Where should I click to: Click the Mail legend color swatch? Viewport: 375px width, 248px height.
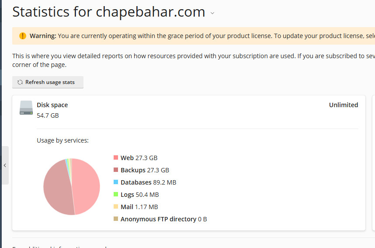(x=116, y=207)
